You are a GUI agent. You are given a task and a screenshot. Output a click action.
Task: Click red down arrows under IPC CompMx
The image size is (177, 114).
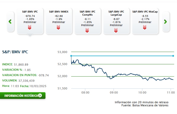coord(87,30)
